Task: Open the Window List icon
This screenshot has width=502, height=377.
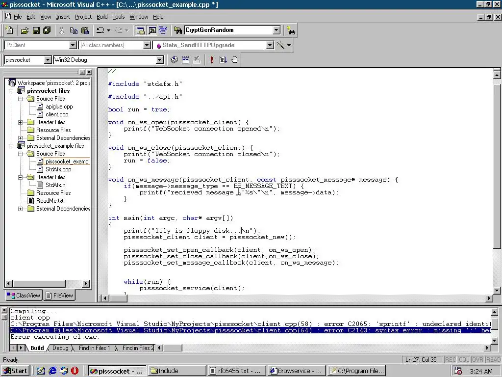Action: (x=163, y=30)
